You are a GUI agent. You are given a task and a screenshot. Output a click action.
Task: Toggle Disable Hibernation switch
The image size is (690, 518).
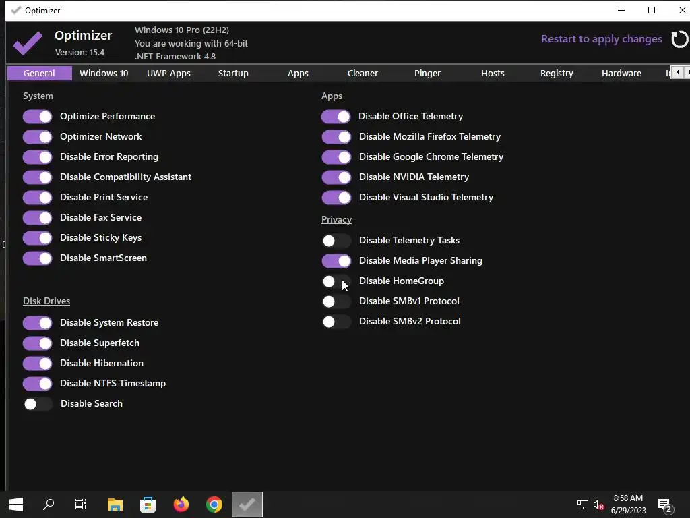tap(38, 364)
